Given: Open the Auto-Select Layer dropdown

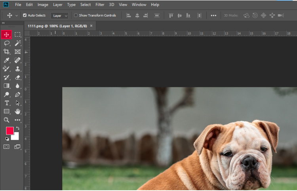Looking at the screenshot, I should [59, 15].
